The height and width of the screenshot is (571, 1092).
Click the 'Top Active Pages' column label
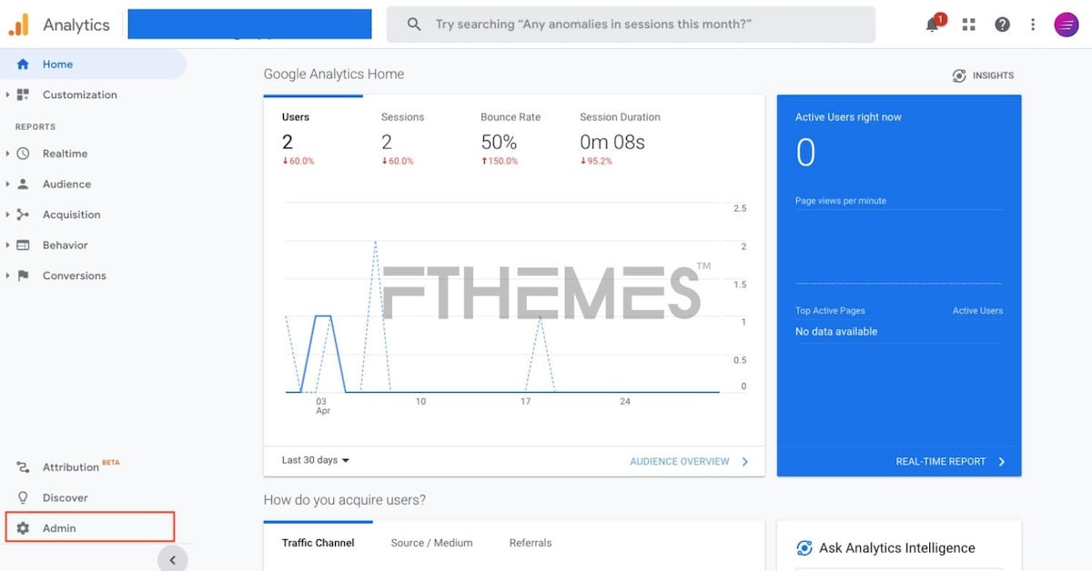pyautogui.click(x=830, y=311)
